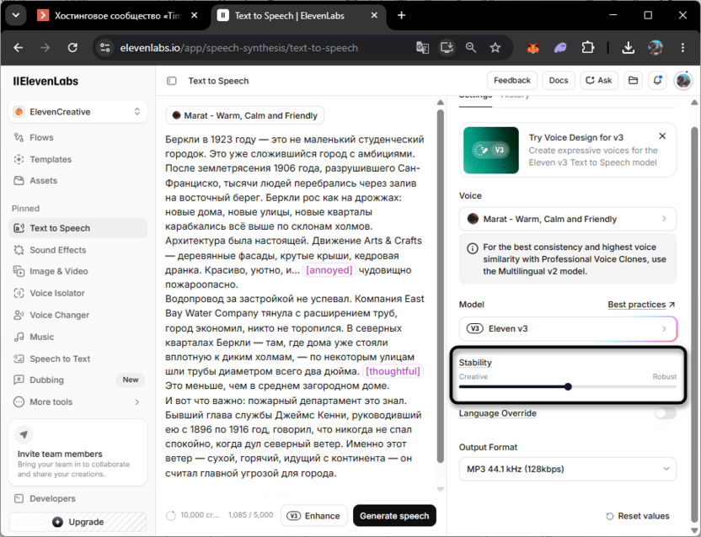Click the Voice Design v3 thumbnail

491,150
